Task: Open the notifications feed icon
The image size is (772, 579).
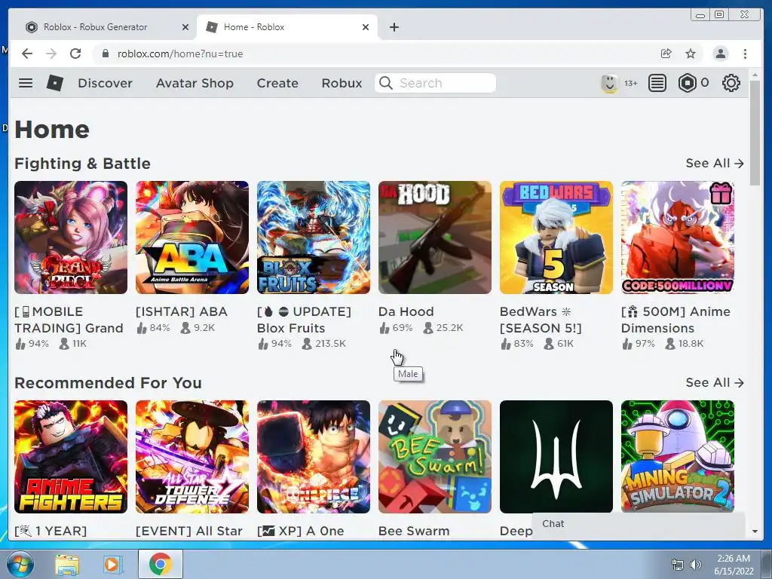Action: click(657, 83)
